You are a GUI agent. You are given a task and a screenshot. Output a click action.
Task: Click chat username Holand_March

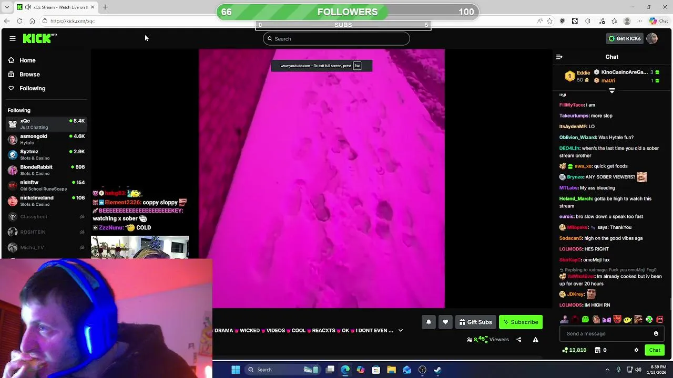click(576, 199)
